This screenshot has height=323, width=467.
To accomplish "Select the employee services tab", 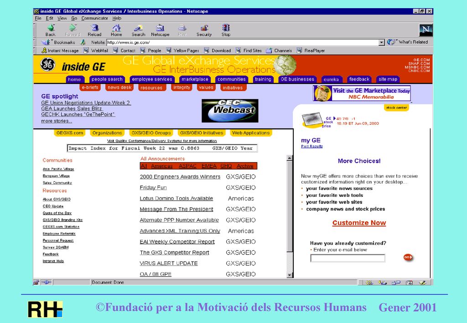I will pos(152,79).
